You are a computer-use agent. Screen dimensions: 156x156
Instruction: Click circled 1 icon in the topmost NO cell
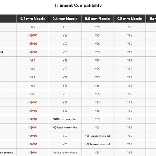(31, 36)
